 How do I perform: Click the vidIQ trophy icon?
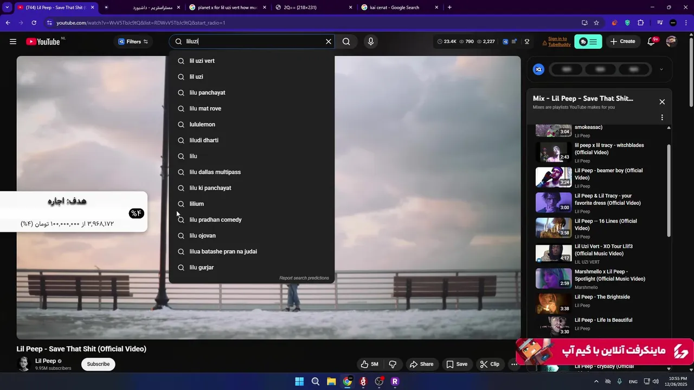pos(526,42)
